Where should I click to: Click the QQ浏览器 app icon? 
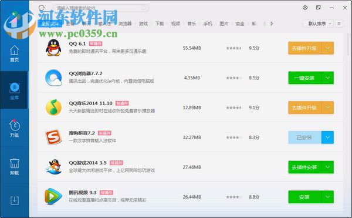coord(53,78)
